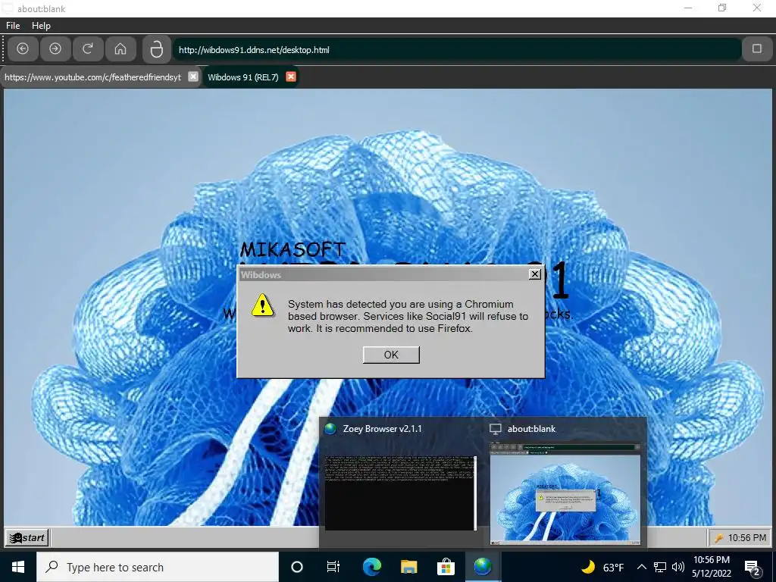The height and width of the screenshot is (582, 776).
Task: Select the Wibdows 91 (REL7) tab
Action: [x=243, y=77]
